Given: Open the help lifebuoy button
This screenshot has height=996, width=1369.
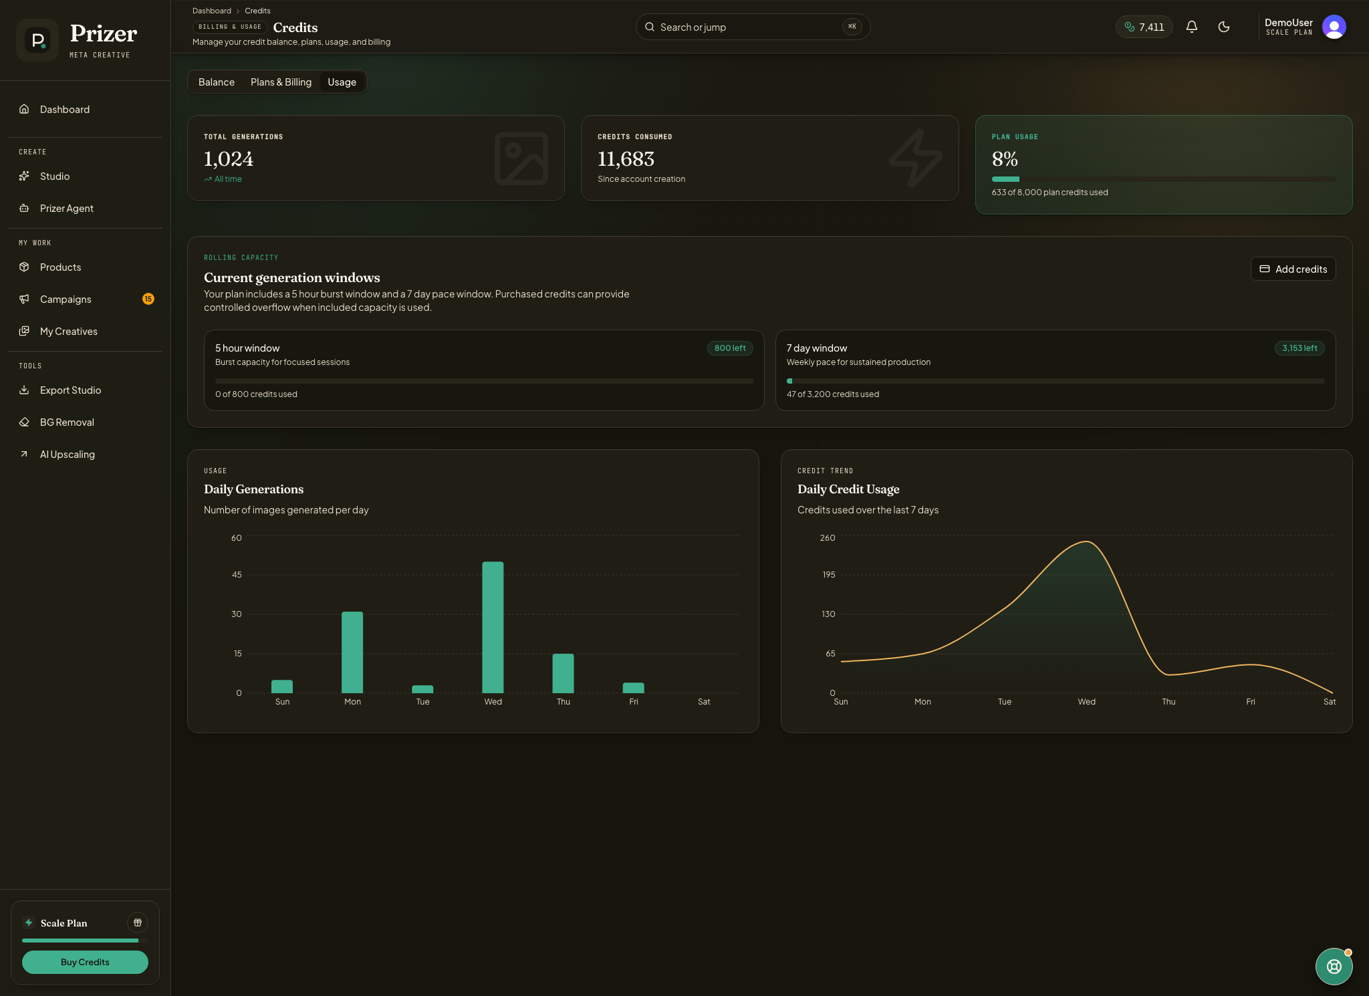Looking at the screenshot, I should (x=1334, y=967).
